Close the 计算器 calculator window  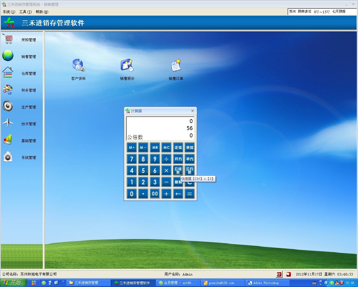click(192, 111)
